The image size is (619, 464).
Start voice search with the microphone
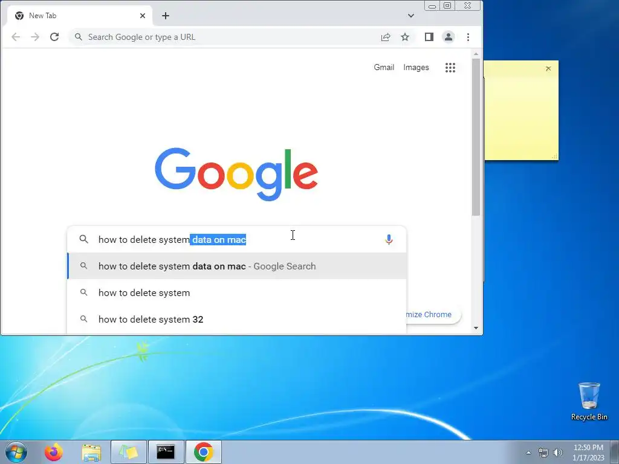389,239
